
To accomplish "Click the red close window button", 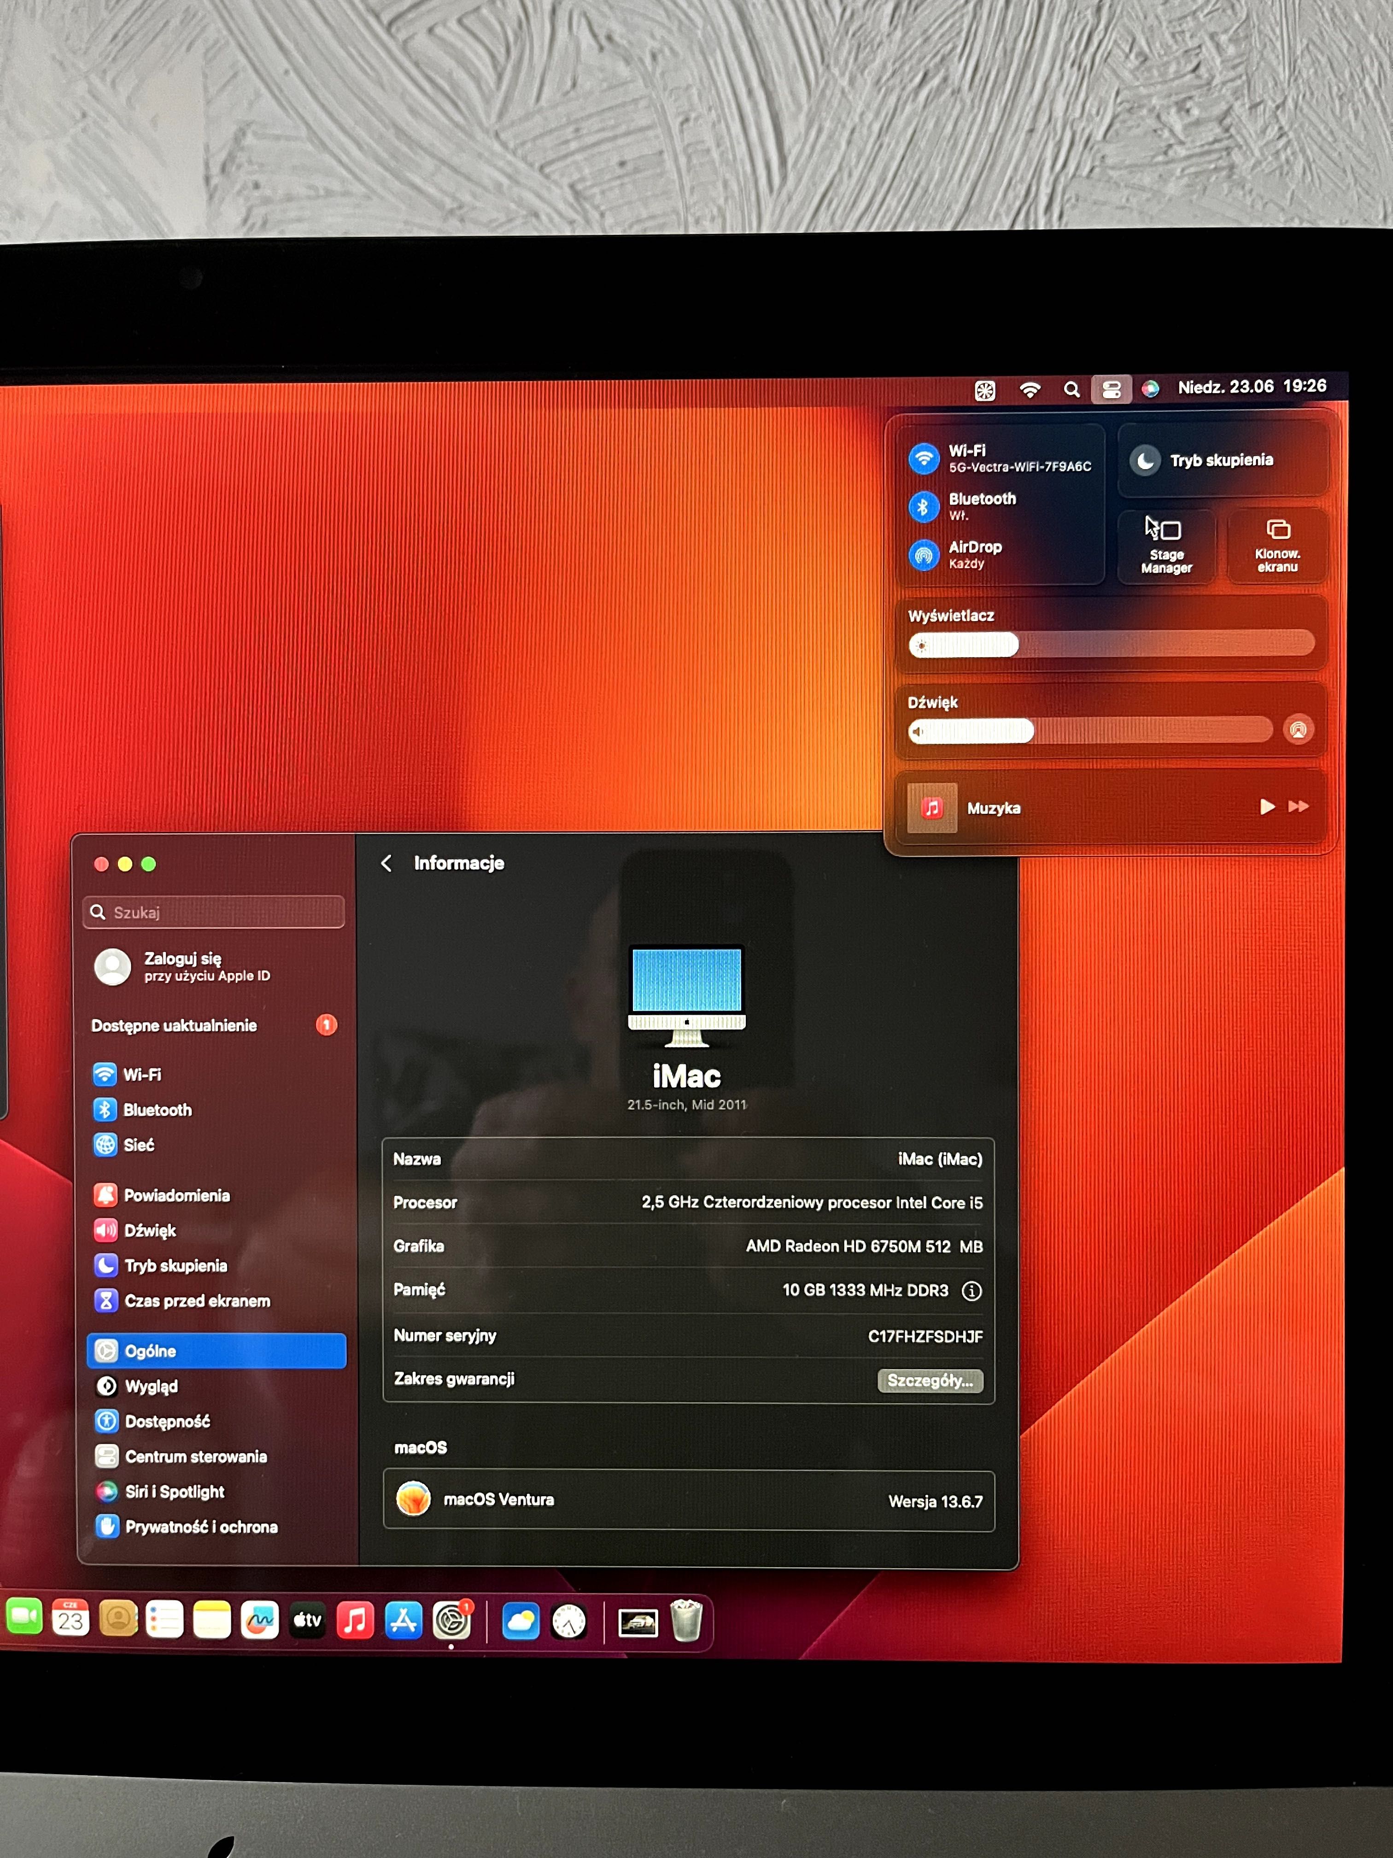I will pos(101,864).
